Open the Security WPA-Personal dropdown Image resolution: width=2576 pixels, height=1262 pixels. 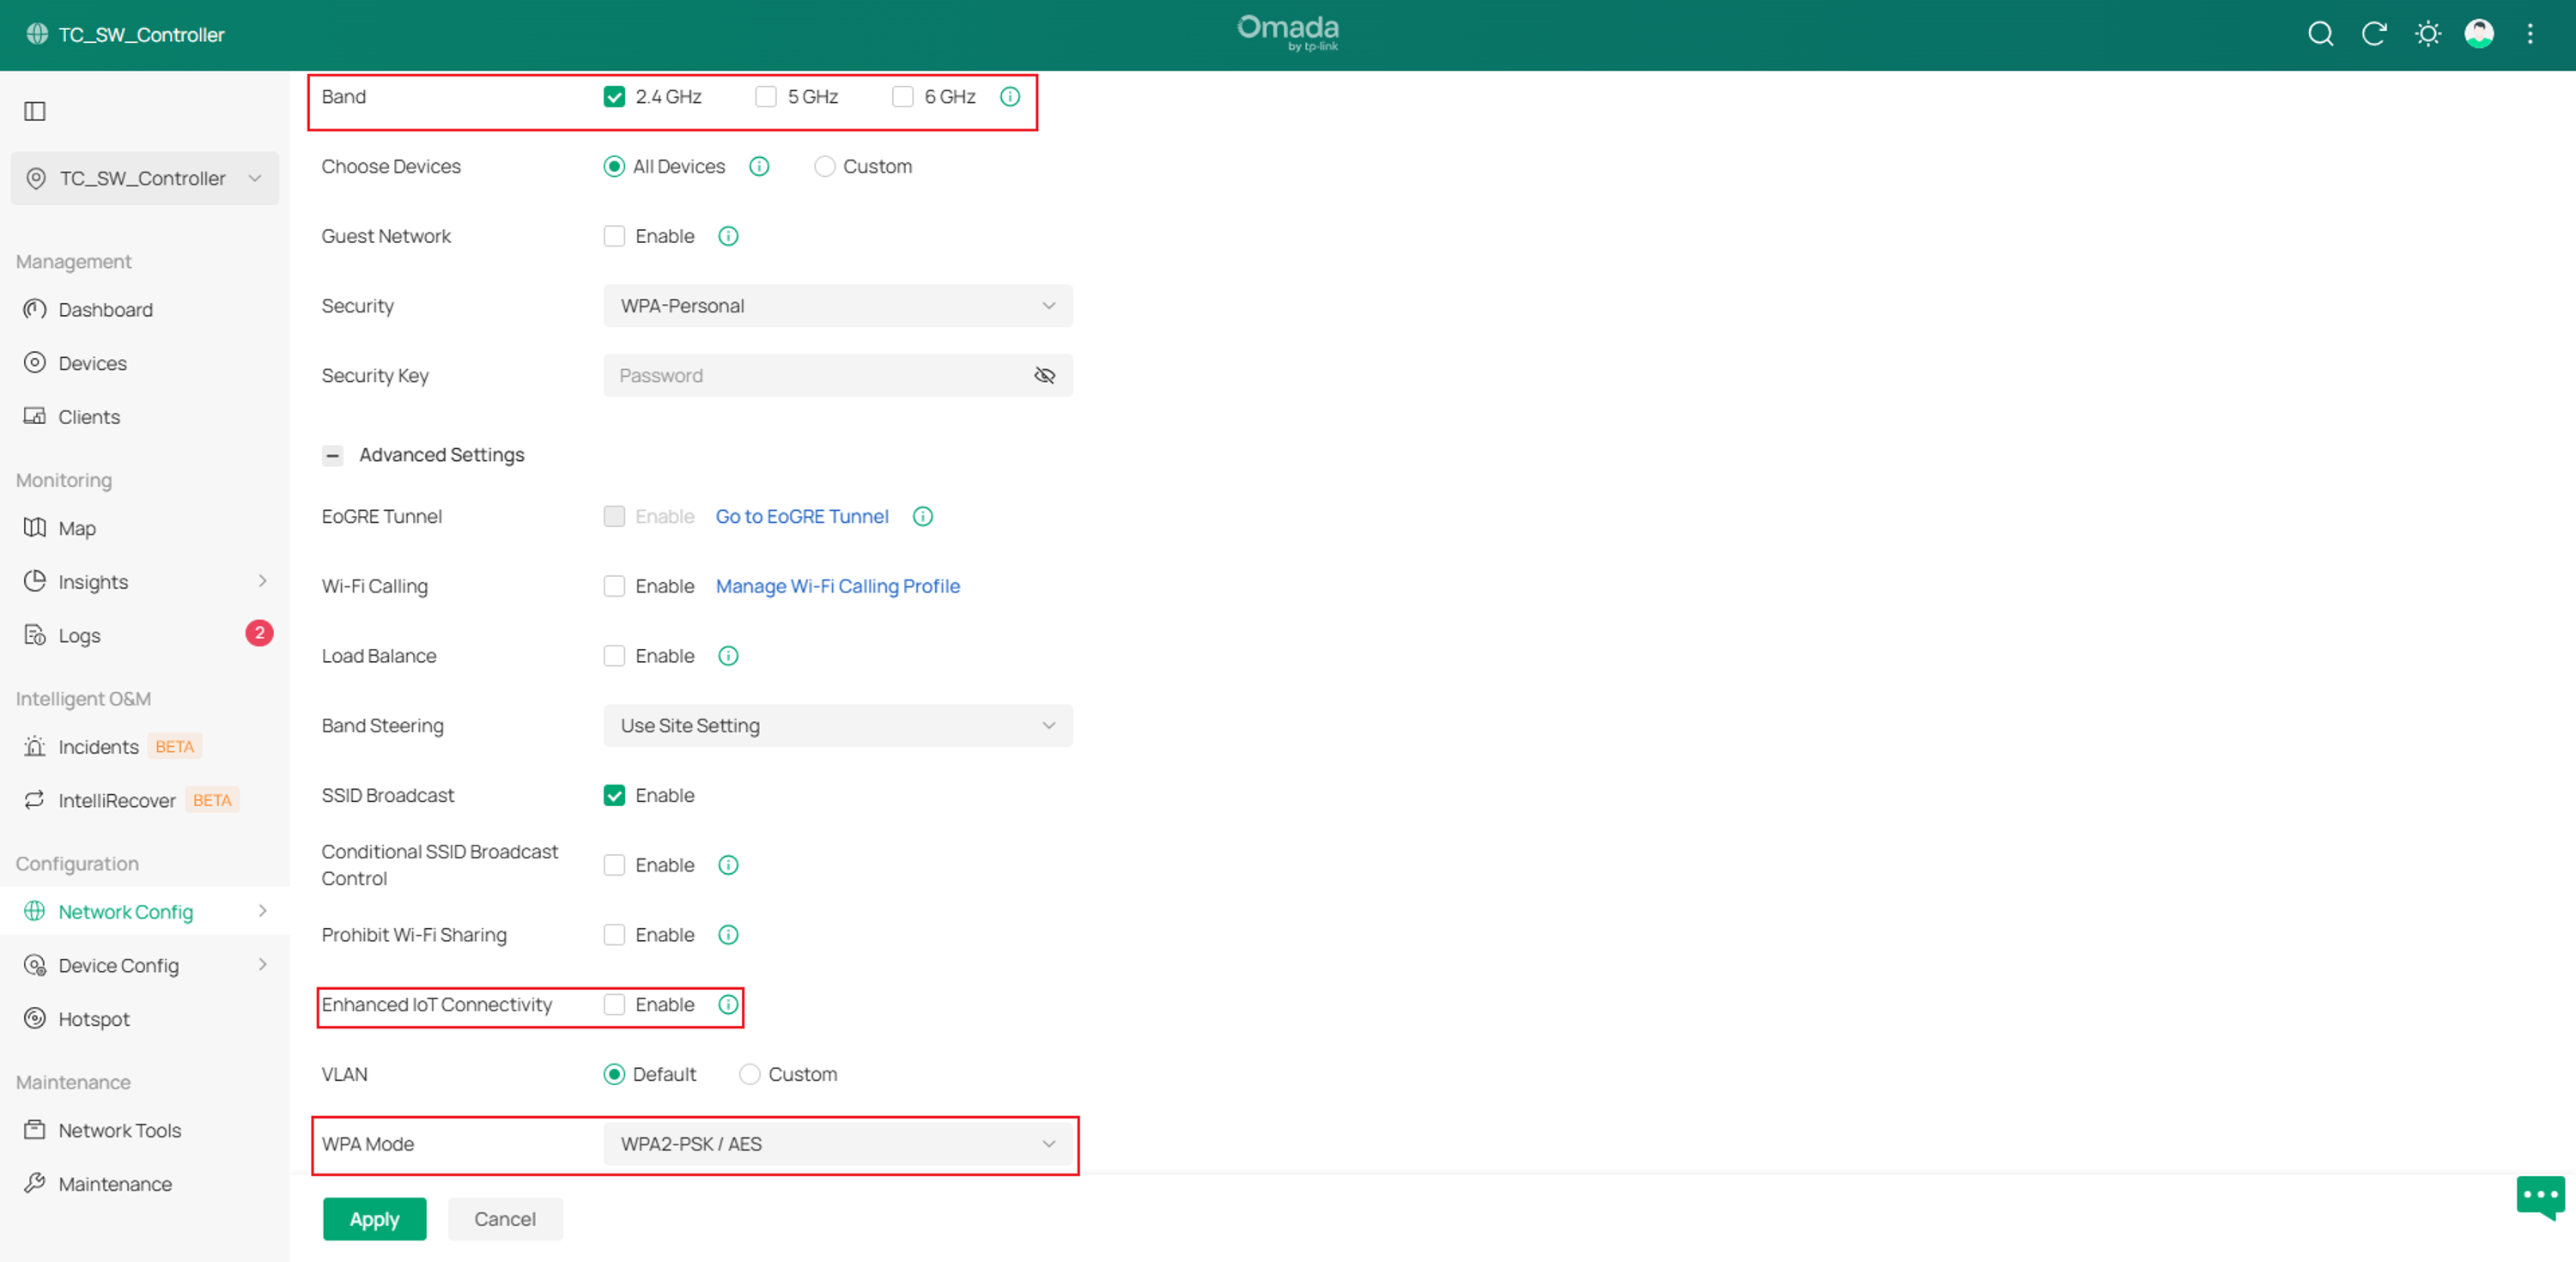click(x=838, y=306)
